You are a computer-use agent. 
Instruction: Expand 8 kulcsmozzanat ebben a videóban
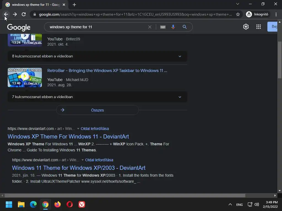[x=97, y=56]
